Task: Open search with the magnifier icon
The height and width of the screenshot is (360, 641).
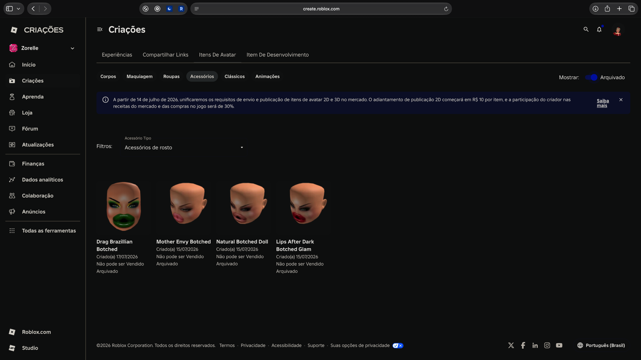Action: click(x=586, y=30)
